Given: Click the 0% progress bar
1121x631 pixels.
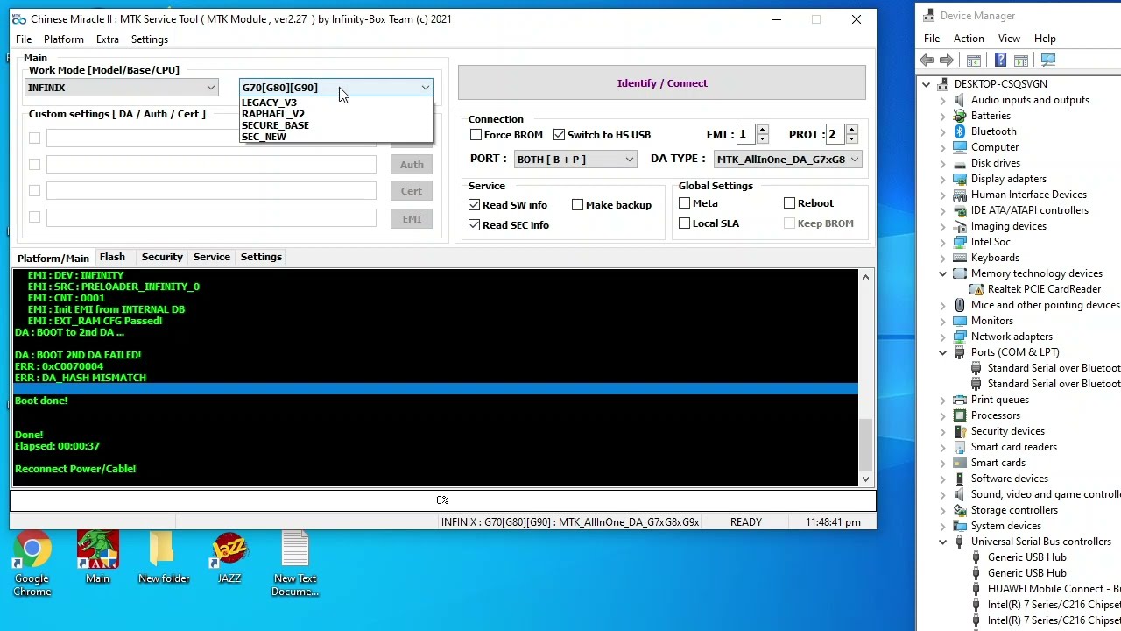Looking at the screenshot, I should click(x=442, y=500).
